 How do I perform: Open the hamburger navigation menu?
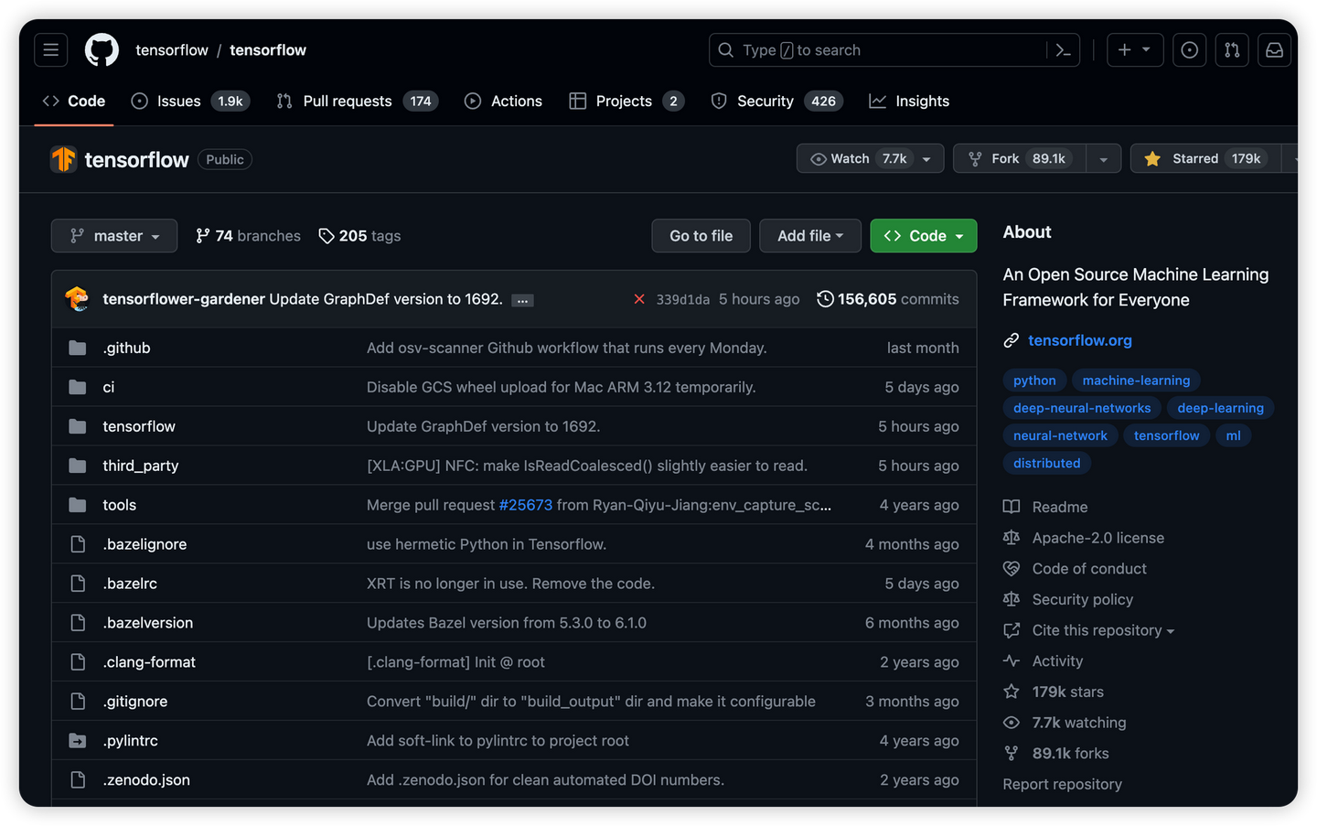click(x=51, y=50)
